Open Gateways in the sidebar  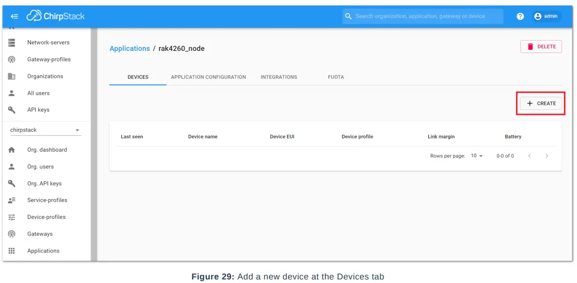pyautogui.click(x=46, y=234)
